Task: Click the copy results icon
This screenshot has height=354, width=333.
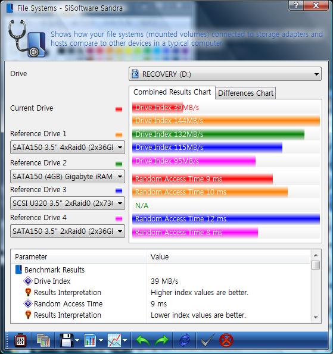Action: coord(43,340)
